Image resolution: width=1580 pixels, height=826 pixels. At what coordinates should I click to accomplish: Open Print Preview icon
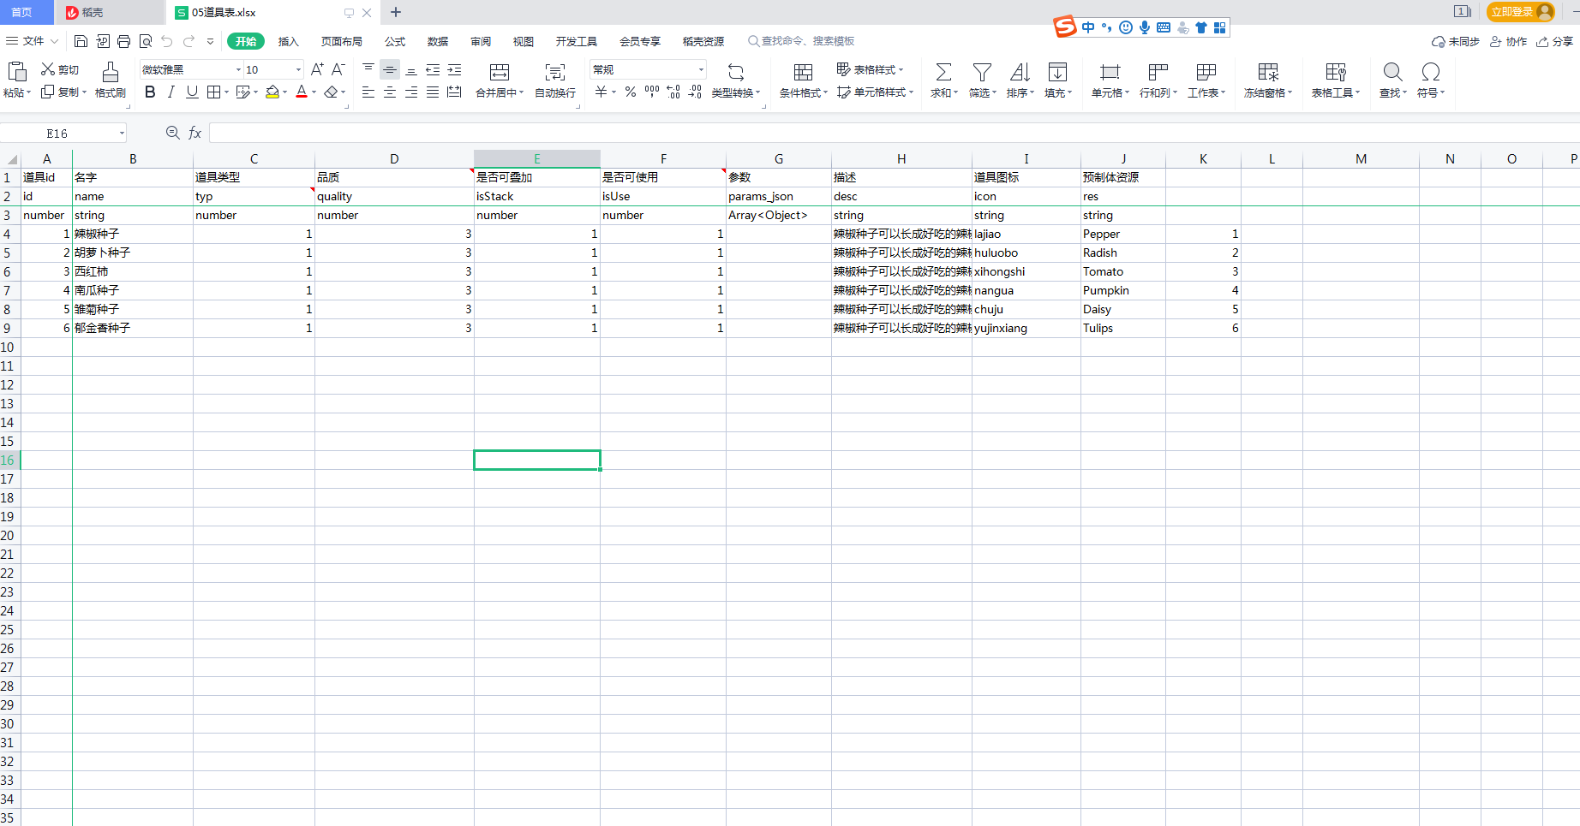pyautogui.click(x=146, y=41)
